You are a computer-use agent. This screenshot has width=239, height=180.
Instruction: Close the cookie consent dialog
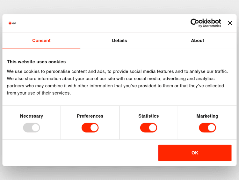pos(230,23)
